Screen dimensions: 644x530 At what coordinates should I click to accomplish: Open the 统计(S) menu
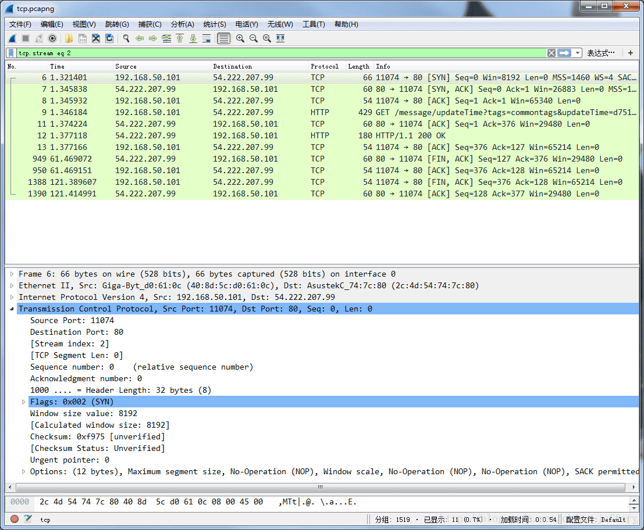(214, 24)
